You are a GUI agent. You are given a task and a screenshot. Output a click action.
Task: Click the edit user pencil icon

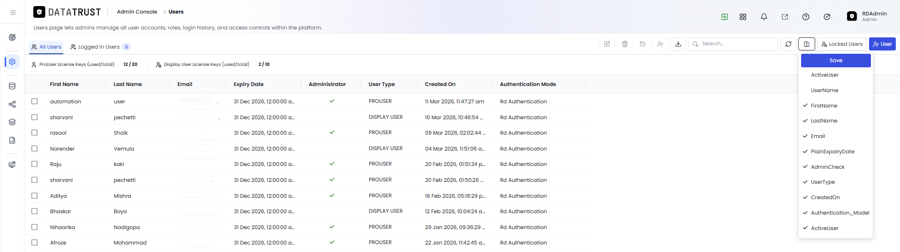pyautogui.click(x=607, y=44)
